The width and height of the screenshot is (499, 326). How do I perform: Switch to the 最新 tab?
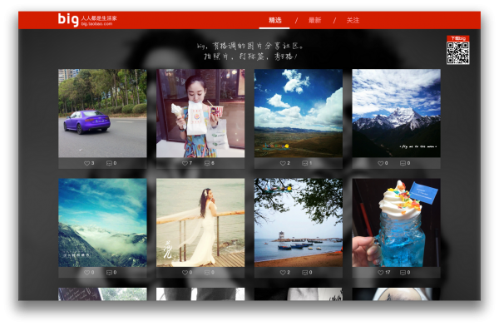click(x=314, y=20)
